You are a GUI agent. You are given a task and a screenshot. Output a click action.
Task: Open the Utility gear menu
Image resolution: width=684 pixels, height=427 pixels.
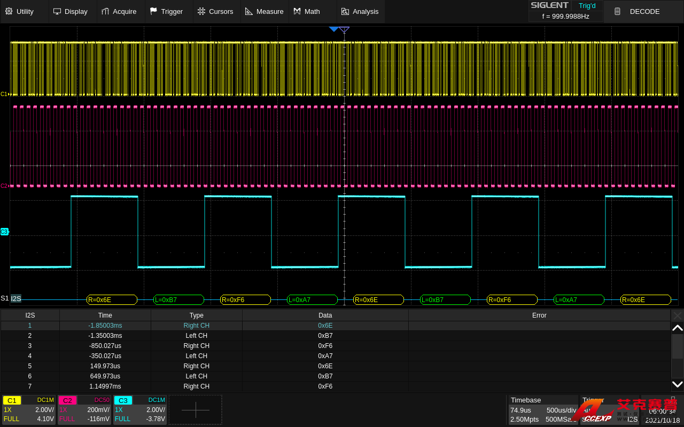point(9,11)
